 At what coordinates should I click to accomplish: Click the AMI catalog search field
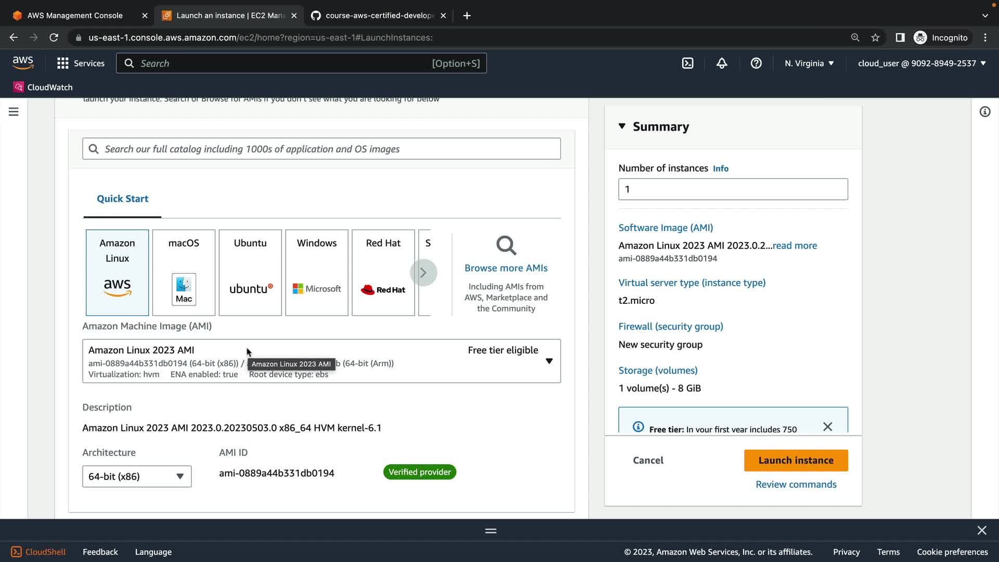click(322, 149)
